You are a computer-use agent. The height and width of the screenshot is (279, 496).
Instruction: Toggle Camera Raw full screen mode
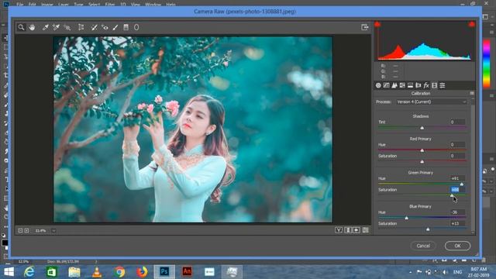[x=365, y=27]
